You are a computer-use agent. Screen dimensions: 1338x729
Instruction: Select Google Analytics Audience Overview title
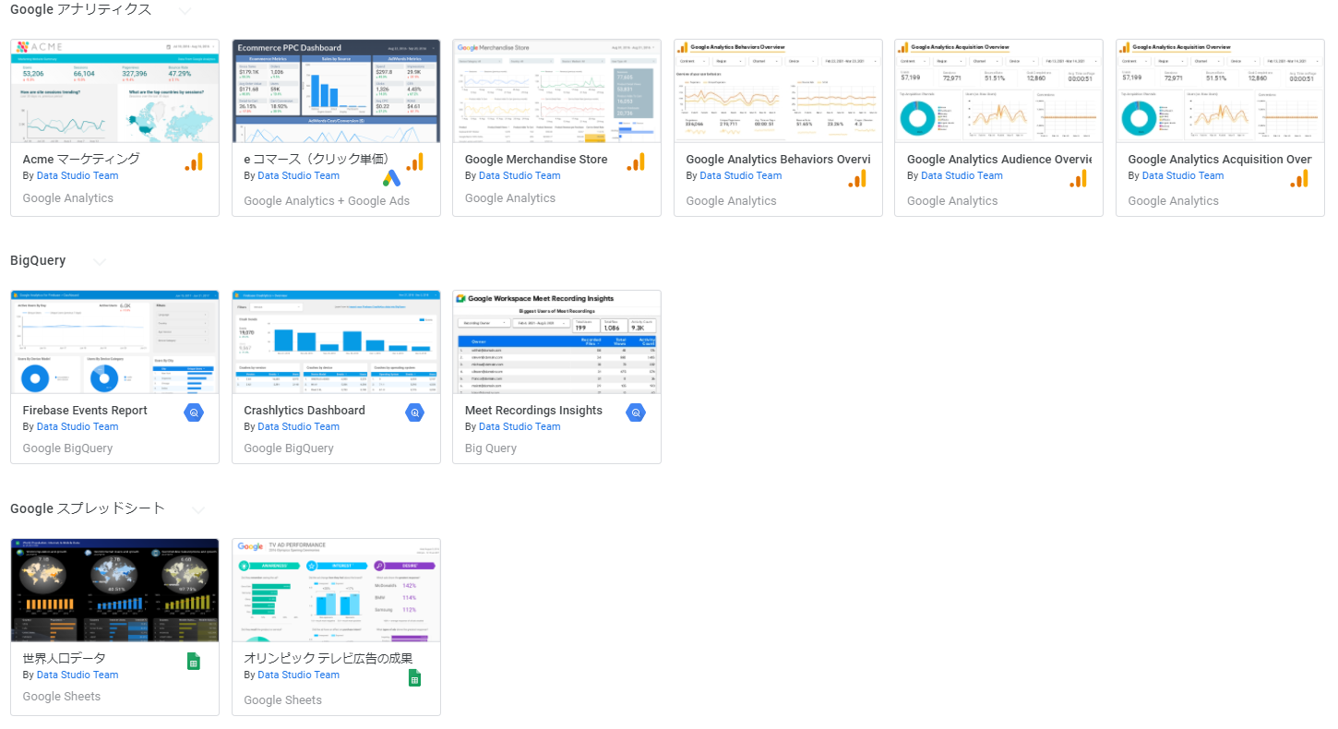tap(999, 160)
